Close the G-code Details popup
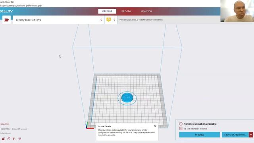Screen dimensions: 254x143 tap(155, 126)
